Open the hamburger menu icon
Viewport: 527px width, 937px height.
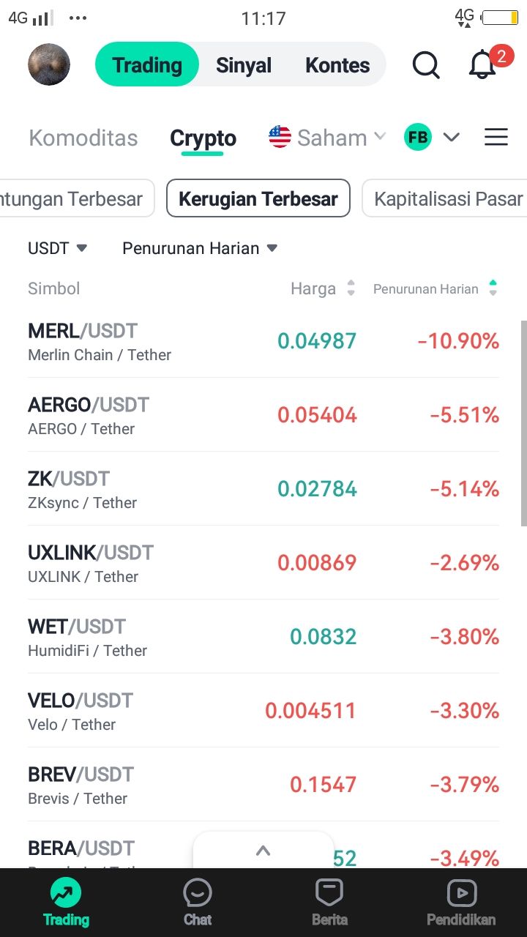click(496, 137)
